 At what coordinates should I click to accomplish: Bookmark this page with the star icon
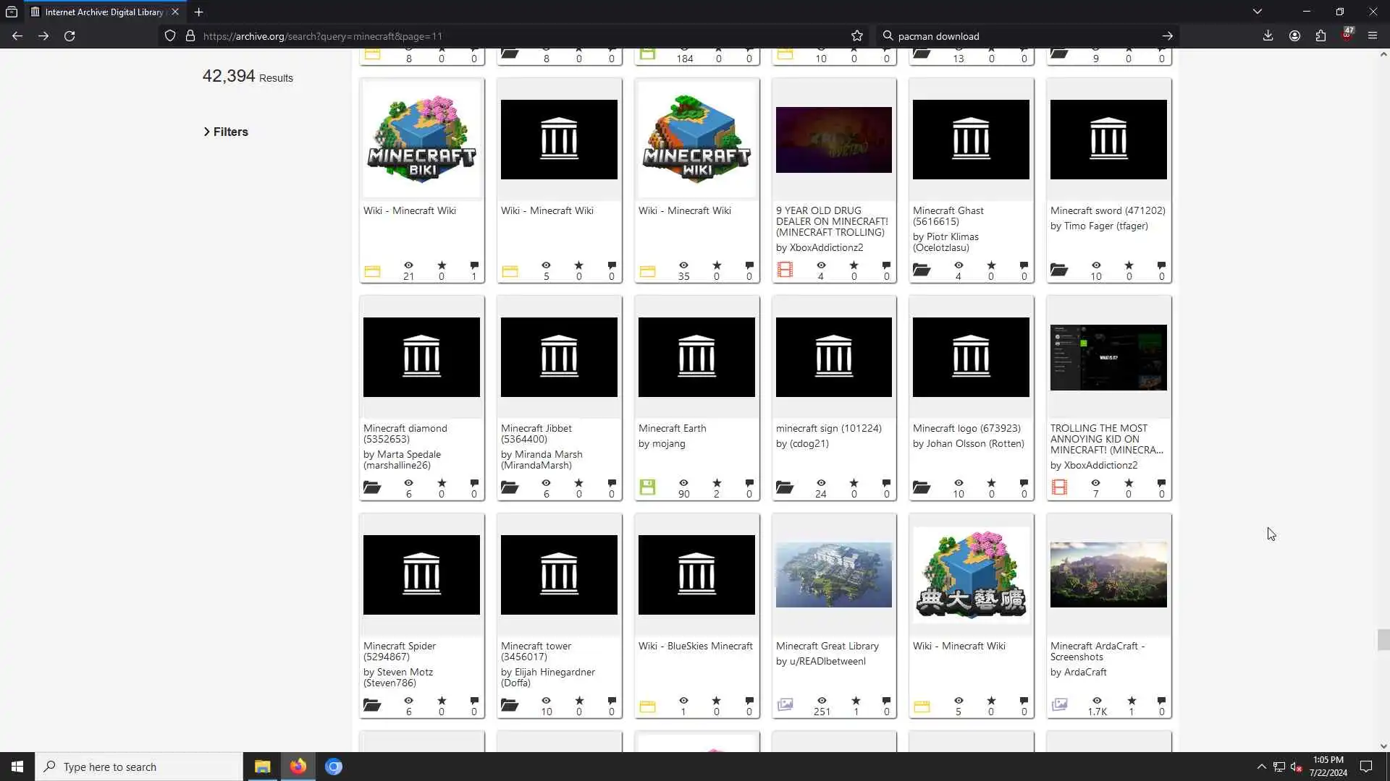[x=857, y=36]
